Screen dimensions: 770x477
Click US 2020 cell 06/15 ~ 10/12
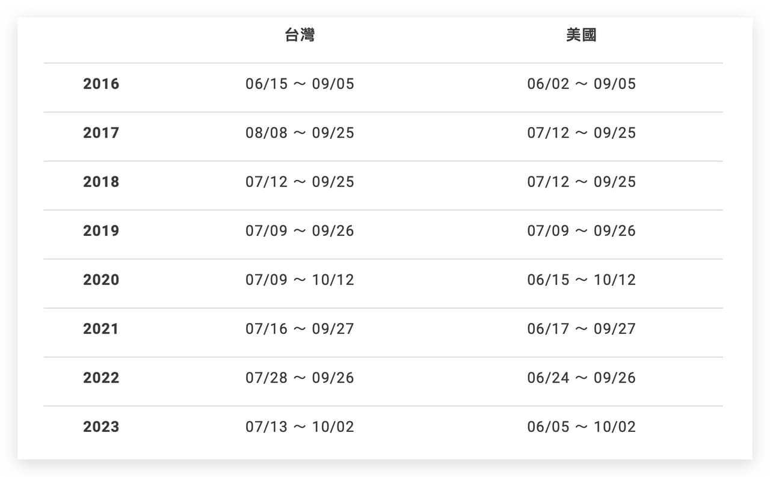pyautogui.click(x=581, y=280)
